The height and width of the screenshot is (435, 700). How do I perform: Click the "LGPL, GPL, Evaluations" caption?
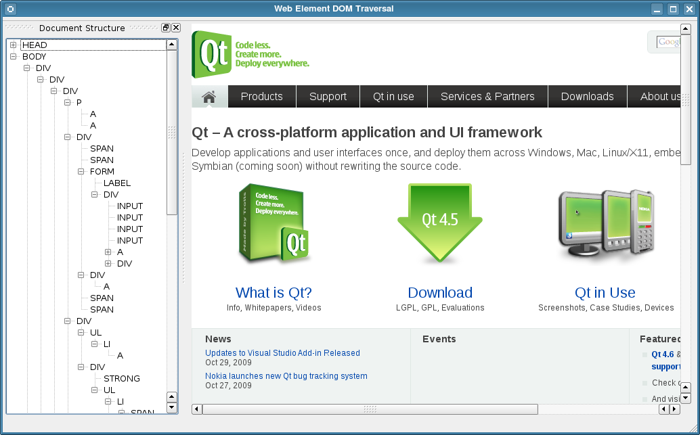pos(440,308)
